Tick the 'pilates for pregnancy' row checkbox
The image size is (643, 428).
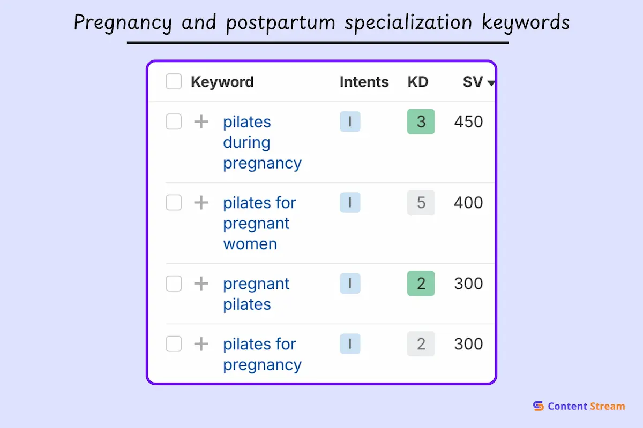pyautogui.click(x=174, y=344)
